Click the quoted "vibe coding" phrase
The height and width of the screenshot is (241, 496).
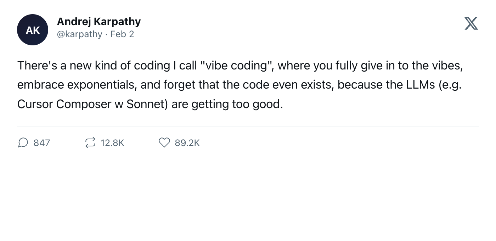(x=235, y=66)
